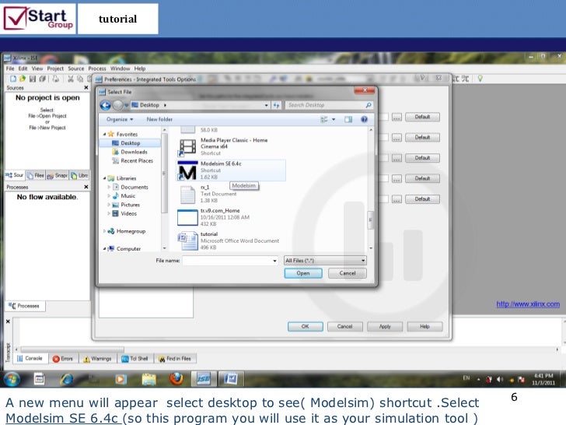The height and width of the screenshot is (425, 566).
Task: Switch to the Tcl Shell tab
Action: coord(135,359)
